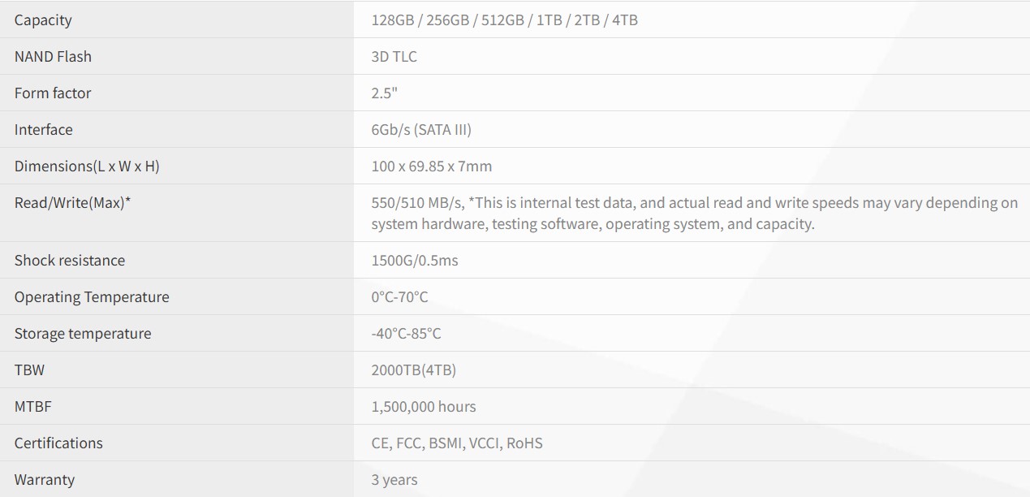Select the '0°C-70°C' value
The image size is (1030, 497).
399,296
